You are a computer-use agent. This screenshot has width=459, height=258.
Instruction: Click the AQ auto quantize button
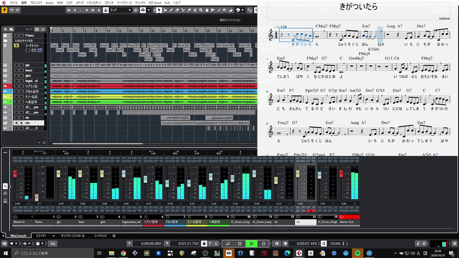pos(53,243)
